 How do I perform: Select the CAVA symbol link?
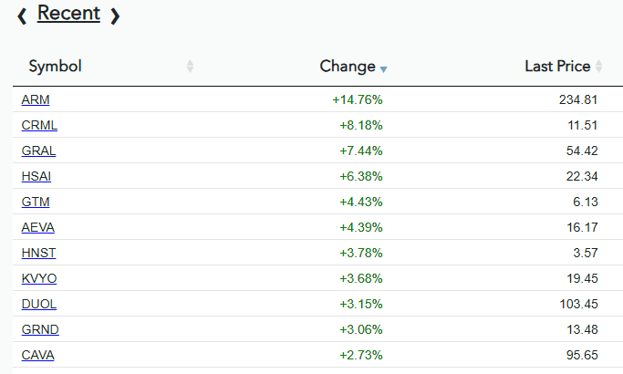click(37, 355)
